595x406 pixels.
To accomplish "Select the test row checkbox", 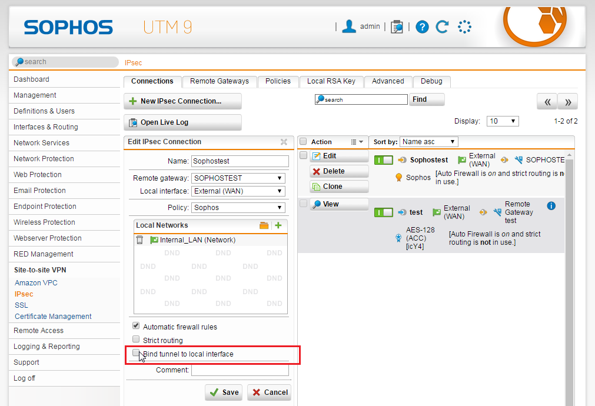I will pos(303,204).
